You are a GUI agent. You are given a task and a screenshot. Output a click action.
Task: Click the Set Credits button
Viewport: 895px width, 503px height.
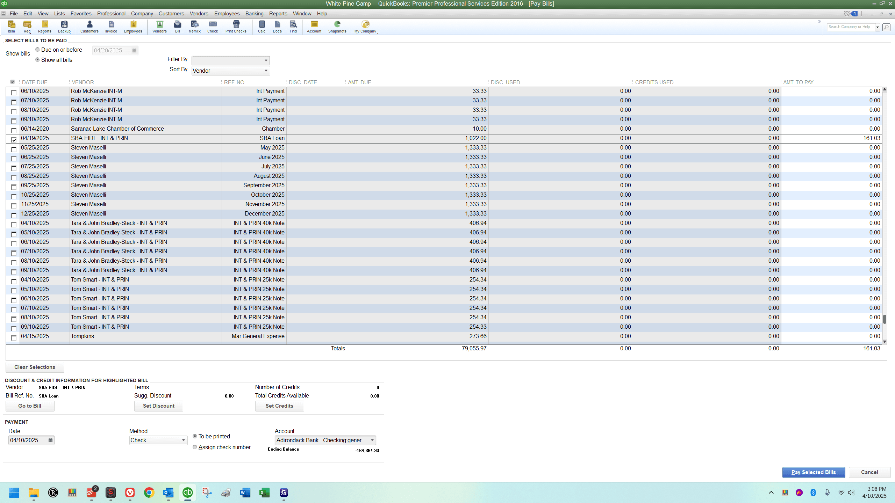[279, 406]
